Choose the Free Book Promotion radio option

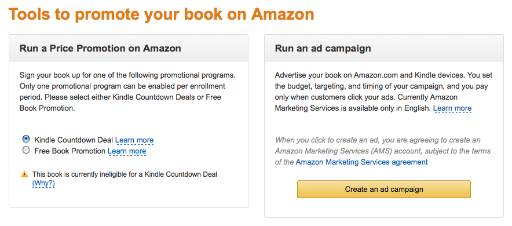click(x=26, y=150)
